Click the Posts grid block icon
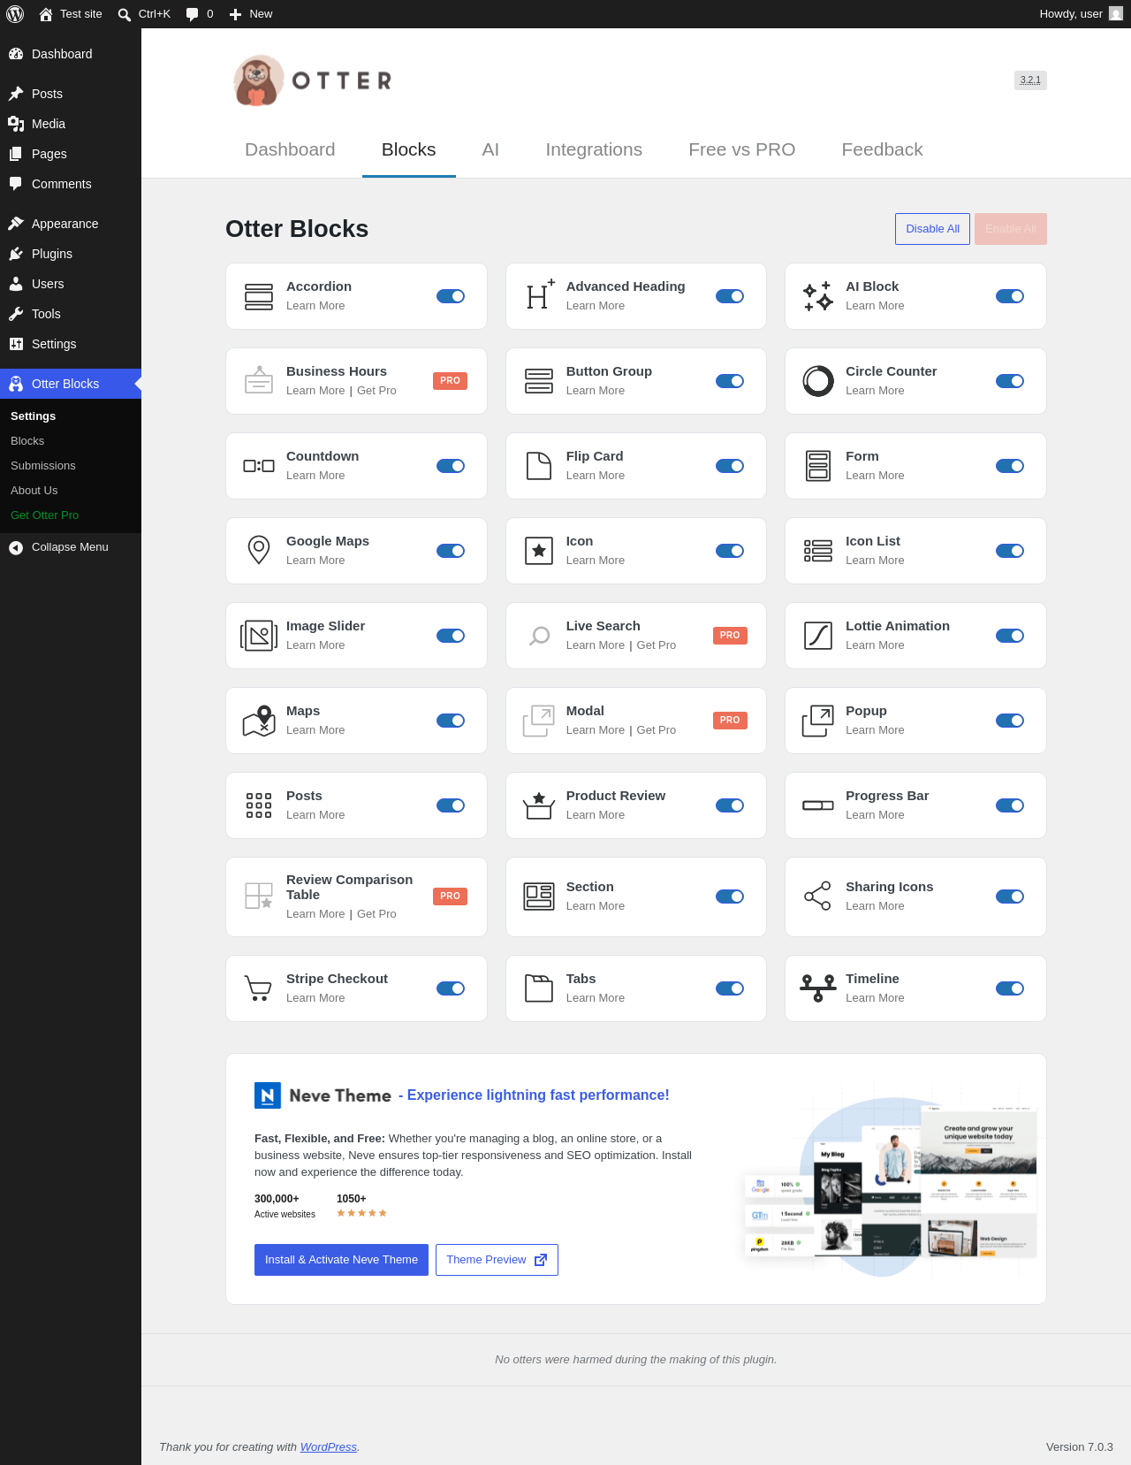 click(259, 805)
